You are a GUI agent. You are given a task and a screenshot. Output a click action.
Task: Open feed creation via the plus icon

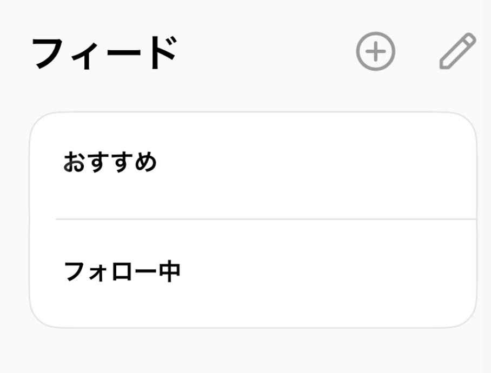click(x=375, y=51)
